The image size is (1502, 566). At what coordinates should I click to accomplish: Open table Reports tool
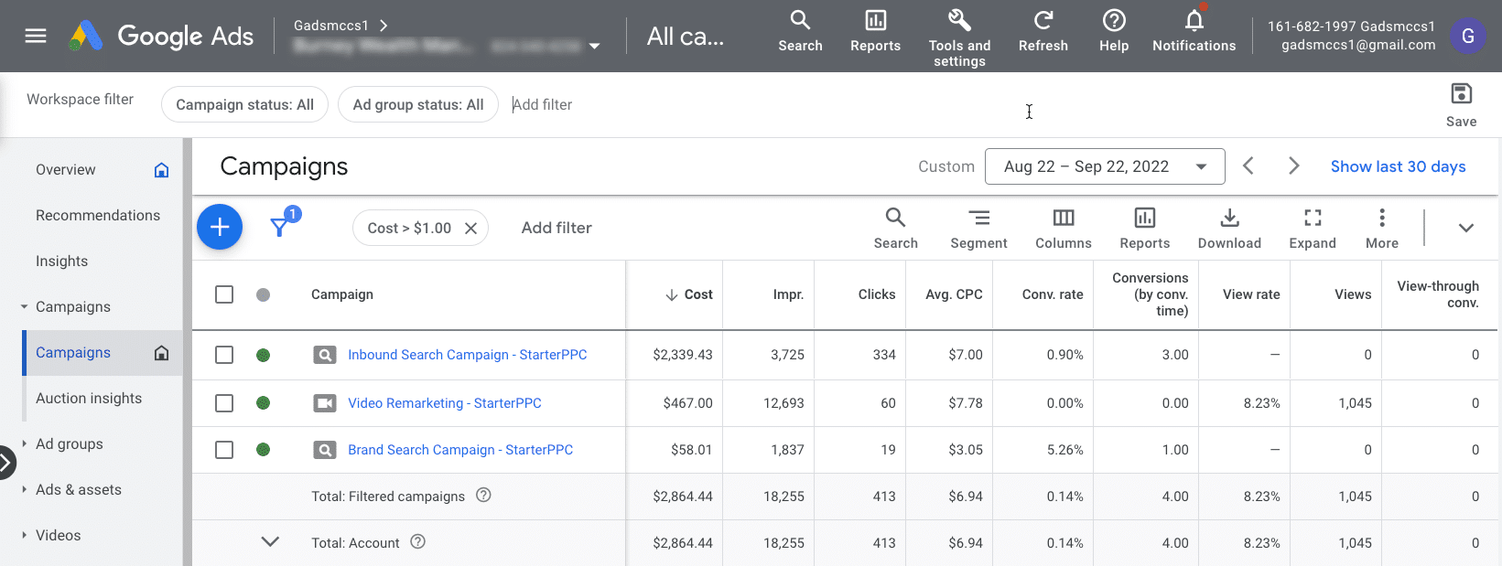tap(1145, 229)
